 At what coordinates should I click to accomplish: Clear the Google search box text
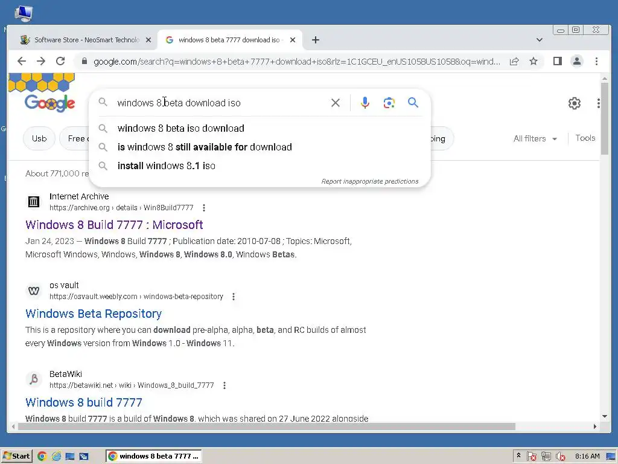[336, 103]
